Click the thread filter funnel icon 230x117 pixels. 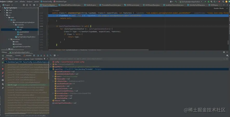pyautogui.click(x=44, y=59)
